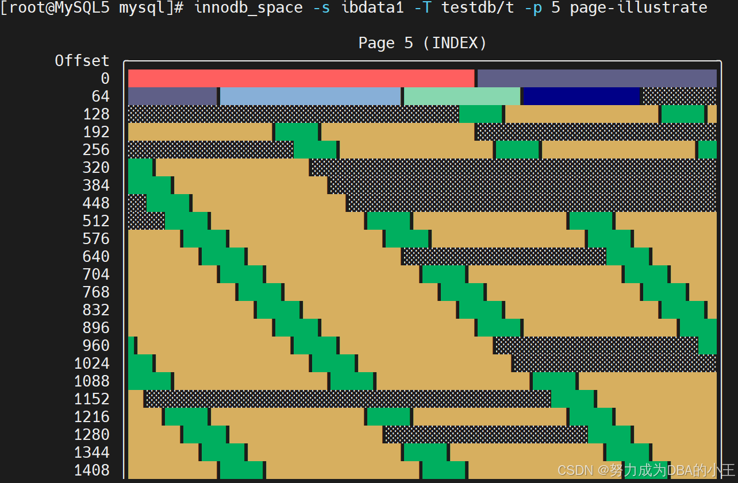
Task: Click the -T option flag
Action: (422, 8)
